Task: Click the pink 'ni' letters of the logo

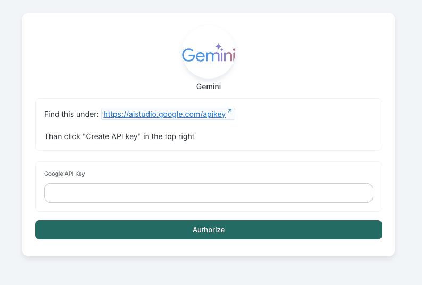Action: [x=229, y=55]
